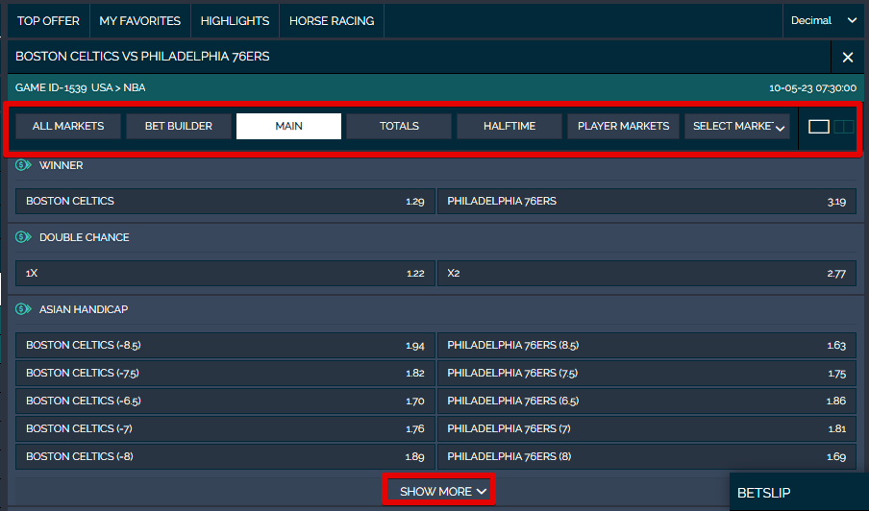Select Boston Celtics (-8.5) handicap
The height and width of the screenshot is (511, 869).
tap(225, 346)
